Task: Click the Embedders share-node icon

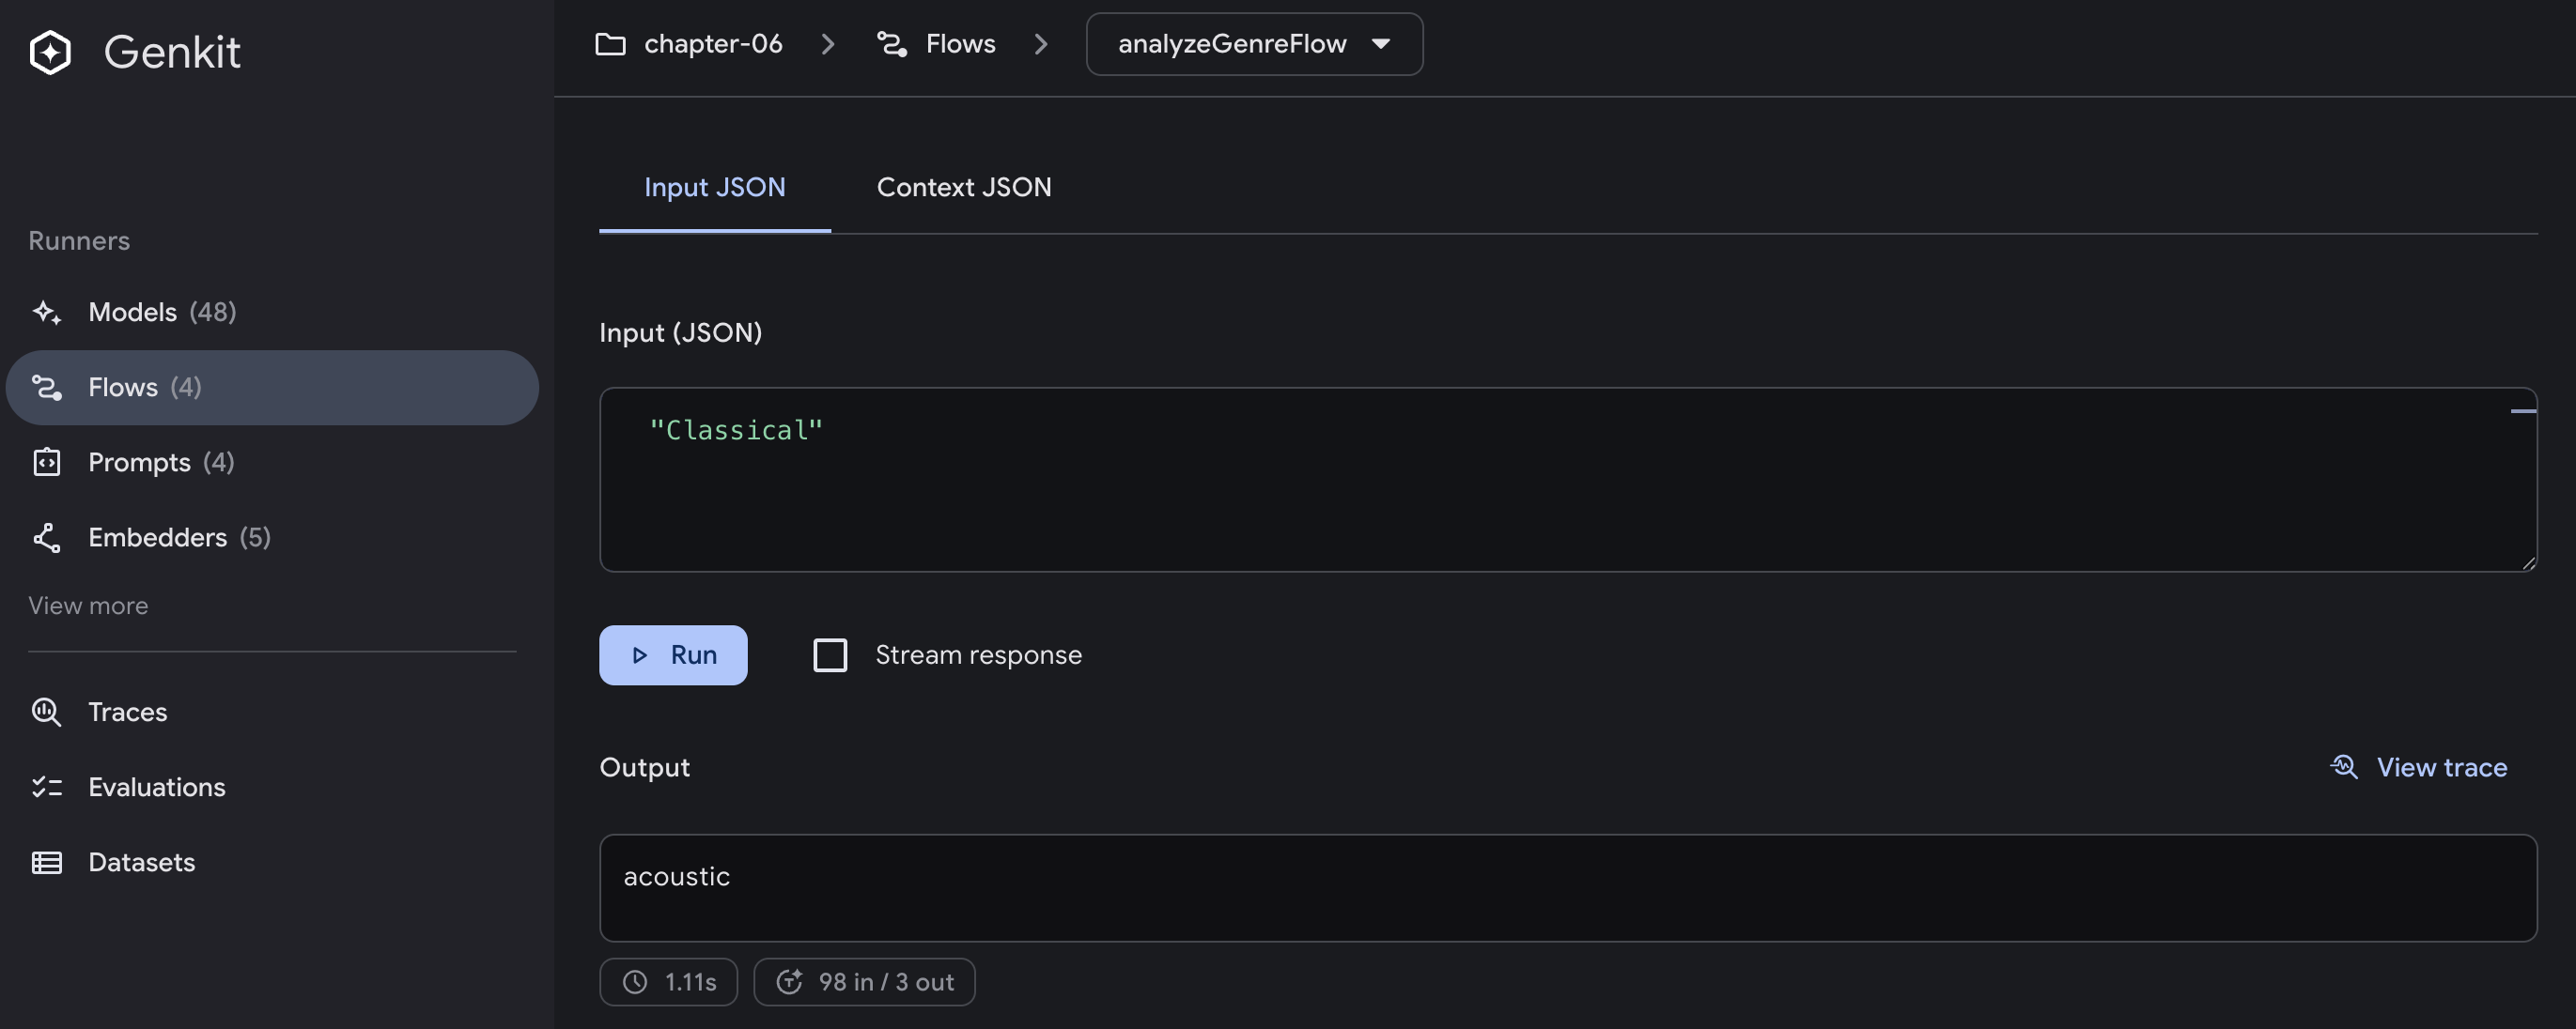Action: (x=47, y=537)
